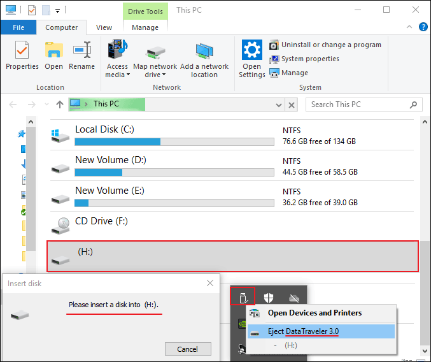Select CD Drive (F:)
Image resolution: width=431 pixels, height=362 pixels.
click(x=232, y=226)
